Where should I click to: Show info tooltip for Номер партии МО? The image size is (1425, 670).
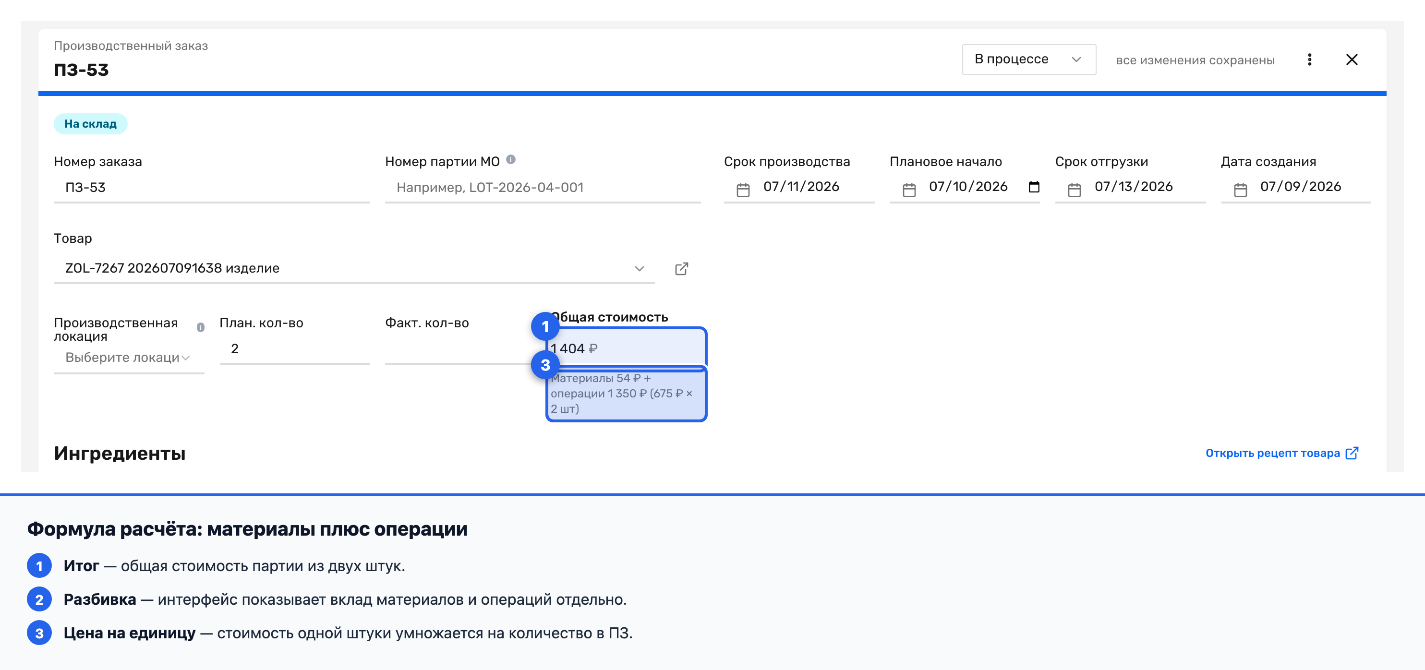510,160
